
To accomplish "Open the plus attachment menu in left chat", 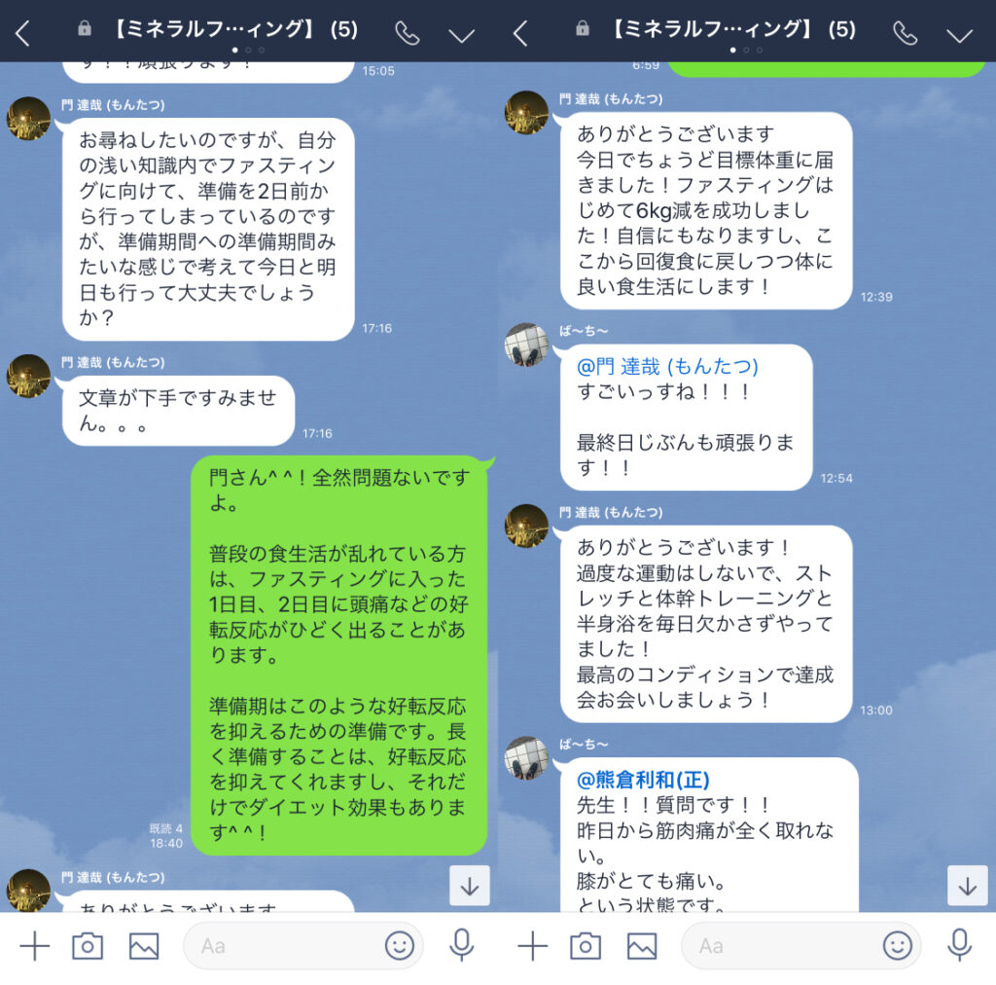I will (35, 946).
